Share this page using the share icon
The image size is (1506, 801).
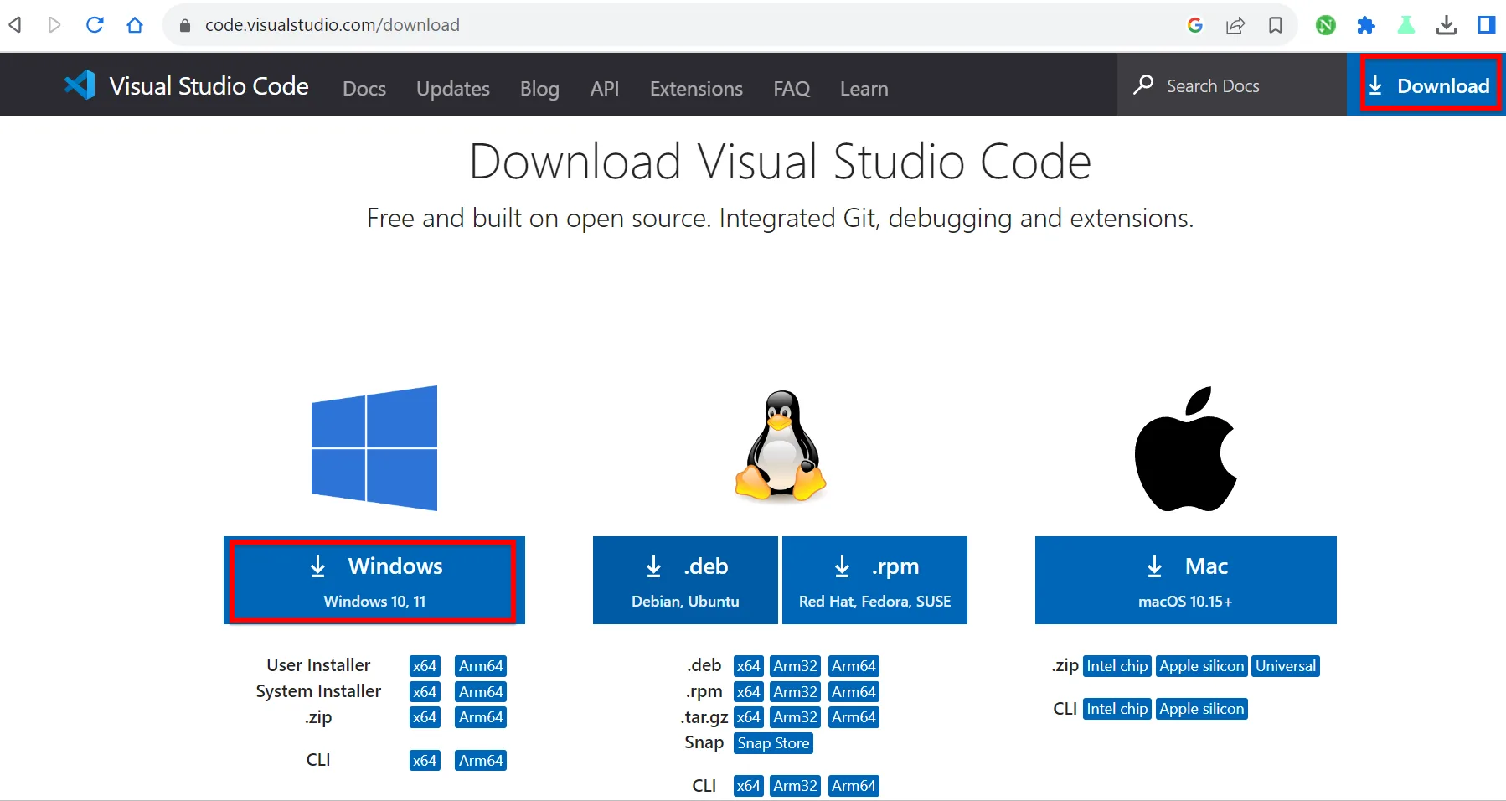click(1235, 25)
